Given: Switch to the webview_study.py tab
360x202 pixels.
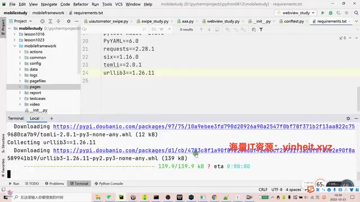Looking at the screenshot, I should 223,21.
